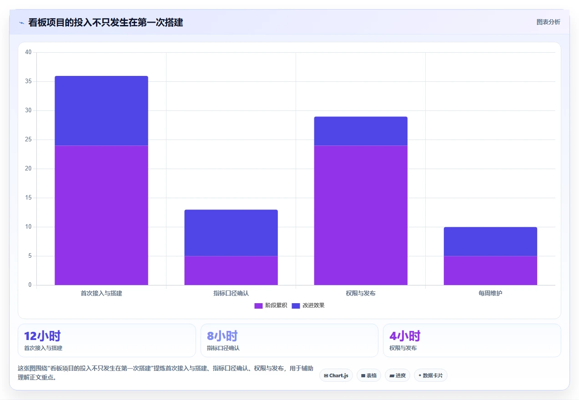Image resolution: width=579 pixels, height=400 pixels.
Task: Click the 表格 tag chip
Action: coord(369,375)
